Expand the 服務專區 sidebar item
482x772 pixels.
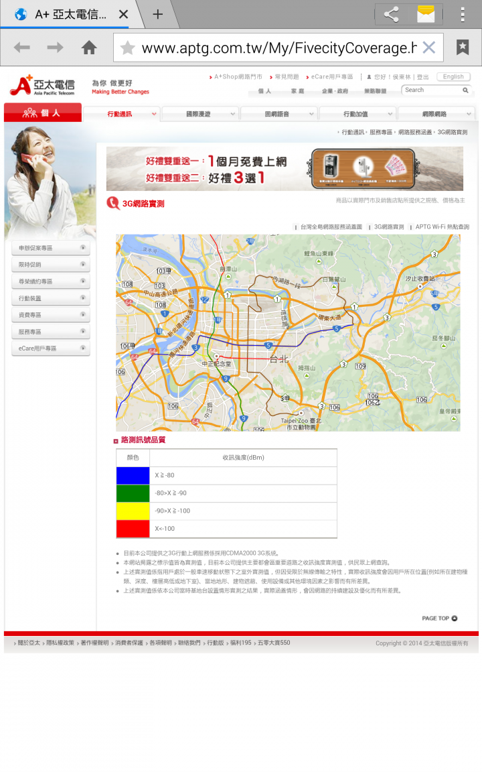point(51,331)
